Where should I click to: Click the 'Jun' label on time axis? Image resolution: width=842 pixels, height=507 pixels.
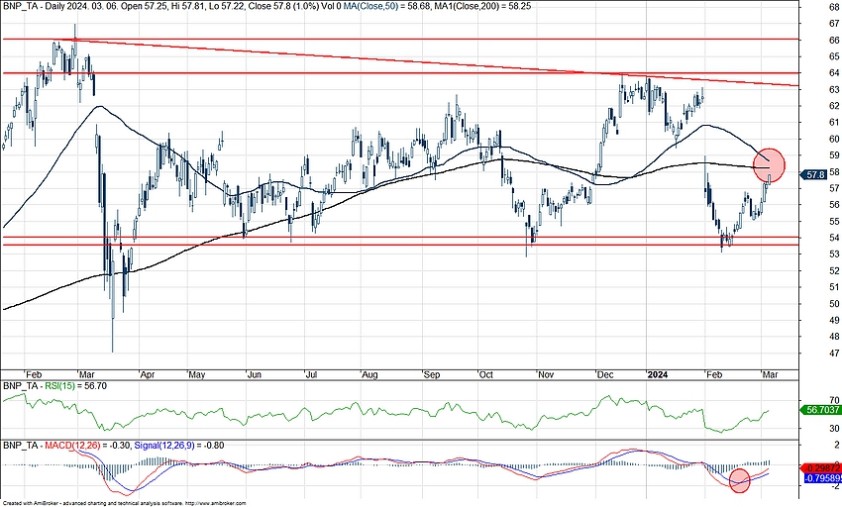254,375
